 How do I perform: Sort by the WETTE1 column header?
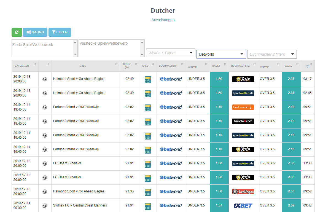pos(198,66)
